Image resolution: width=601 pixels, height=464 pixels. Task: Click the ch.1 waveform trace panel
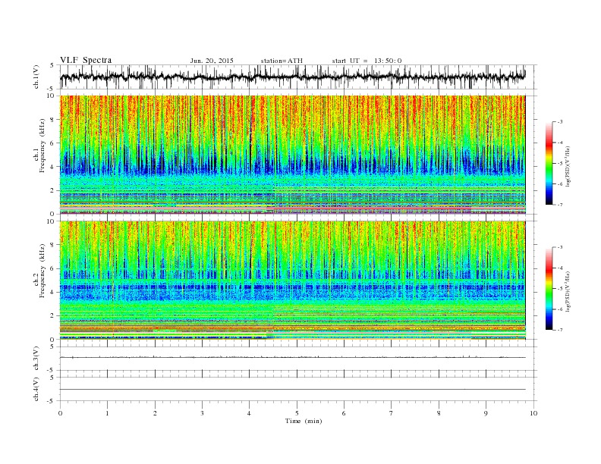(298, 77)
